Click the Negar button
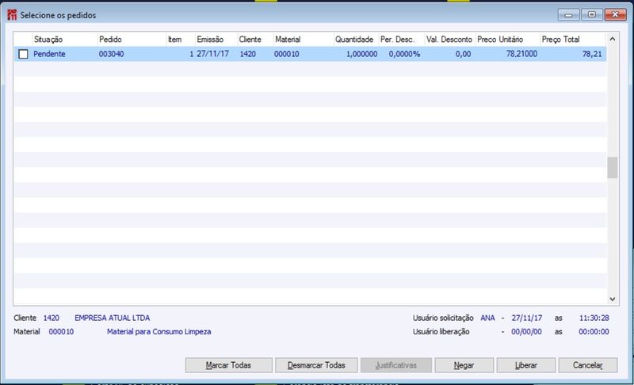The width and height of the screenshot is (634, 385). [x=464, y=365]
